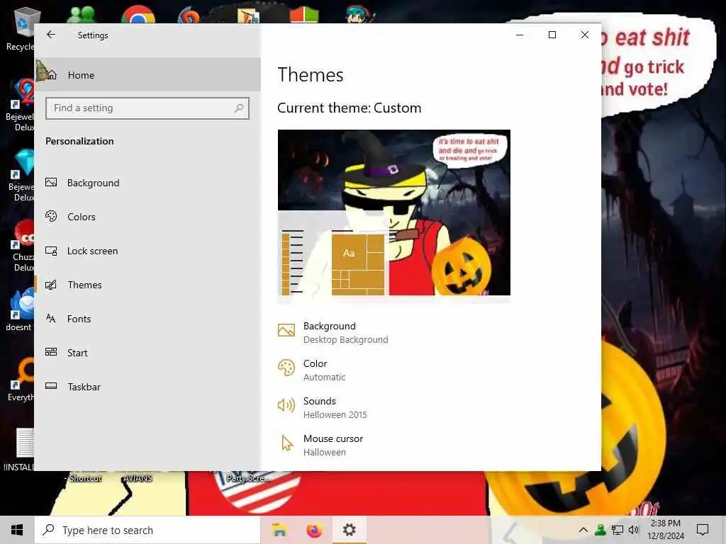Open Fonts settings page
The image size is (726, 544).
(x=147, y=319)
